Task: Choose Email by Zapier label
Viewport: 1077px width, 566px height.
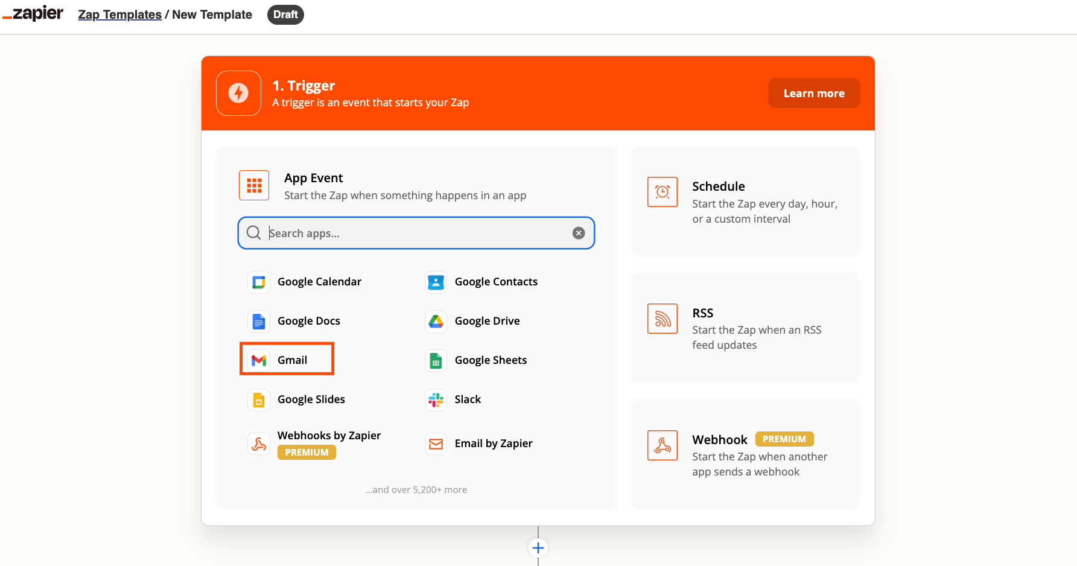Action: click(x=494, y=444)
